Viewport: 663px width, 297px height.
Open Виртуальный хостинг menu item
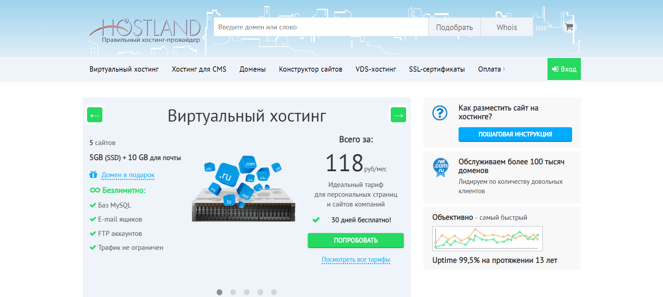coord(124,69)
